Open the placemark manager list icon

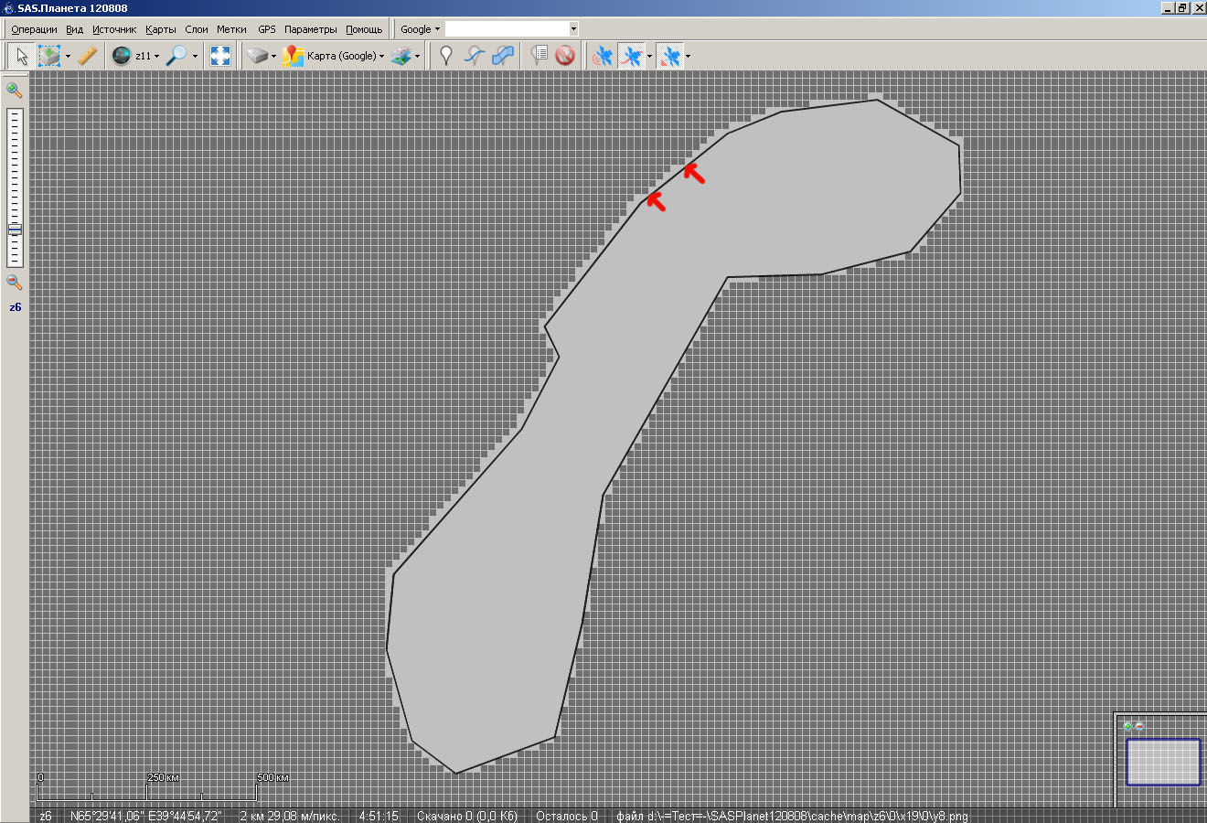[x=539, y=56]
